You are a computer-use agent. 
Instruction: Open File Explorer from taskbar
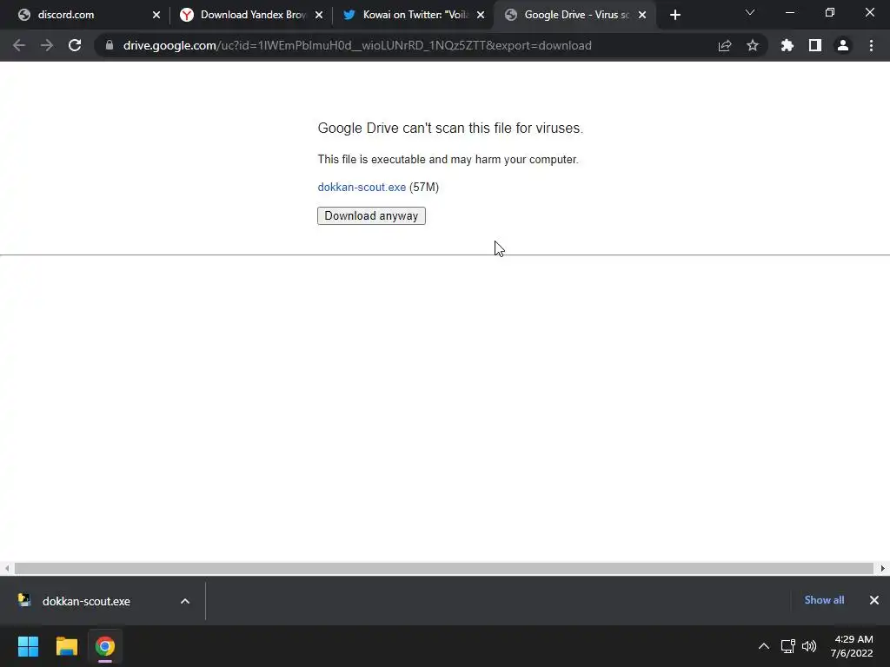click(x=66, y=646)
